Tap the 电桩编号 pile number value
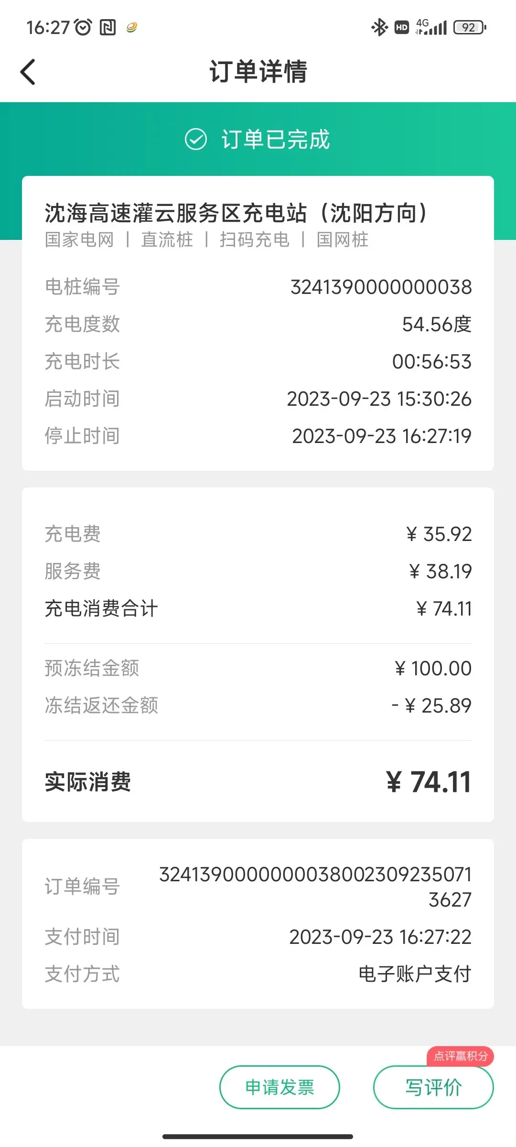The width and height of the screenshot is (516, 1147). 381,287
